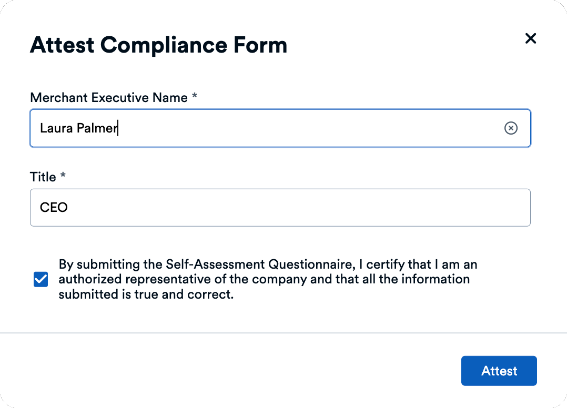
Task: Click the asterisk beside Merchant Executive Name
Action: (195, 97)
